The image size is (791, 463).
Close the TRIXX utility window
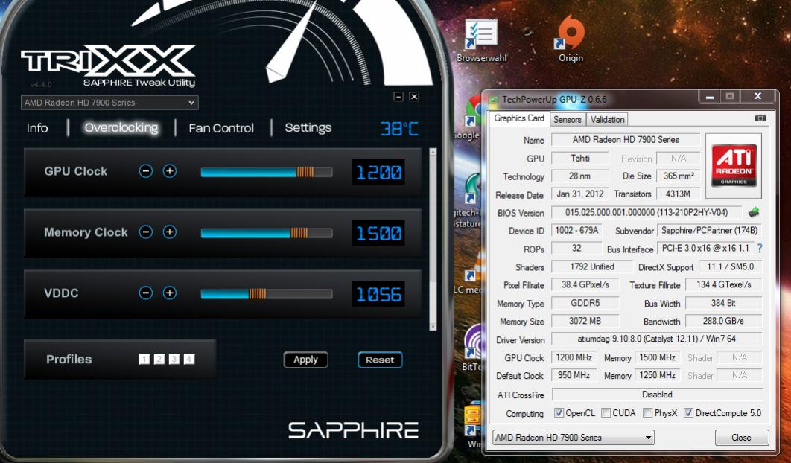point(413,97)
